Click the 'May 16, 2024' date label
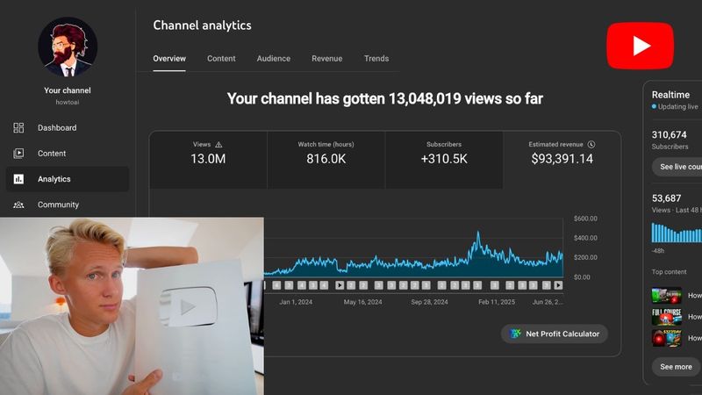Image resolution: width=702 pixels, height=395 pixels. pyautogui.click(x=362, y=302)
